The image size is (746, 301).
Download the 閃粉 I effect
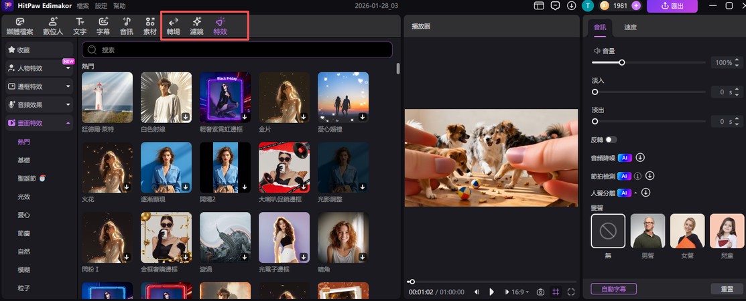coord(127,257)
